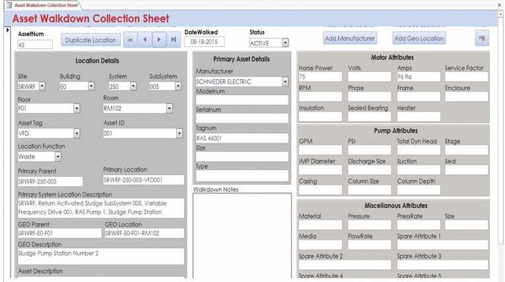Click the GEO Description field
505x282 pixels.
(101, 256)
